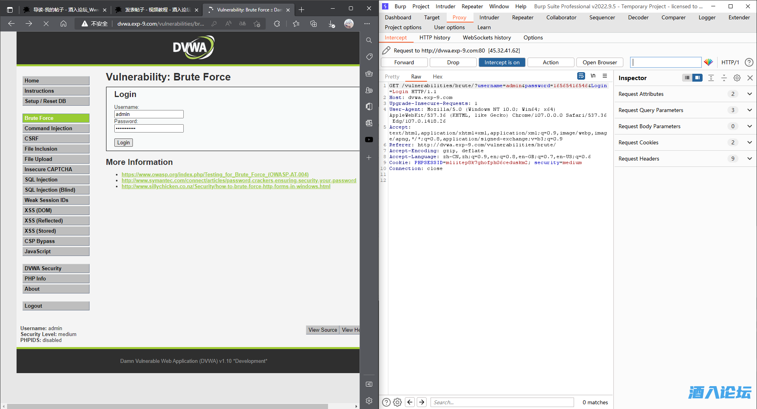Expand Request Cookies section
Image resolution: width=757 pixels, height=409 pixels.
749,142
